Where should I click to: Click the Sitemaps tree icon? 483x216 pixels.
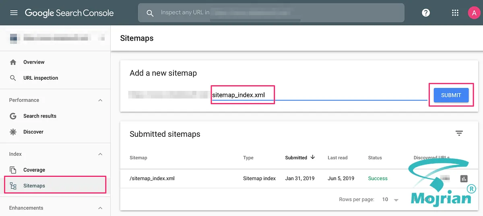pos(13,186)
